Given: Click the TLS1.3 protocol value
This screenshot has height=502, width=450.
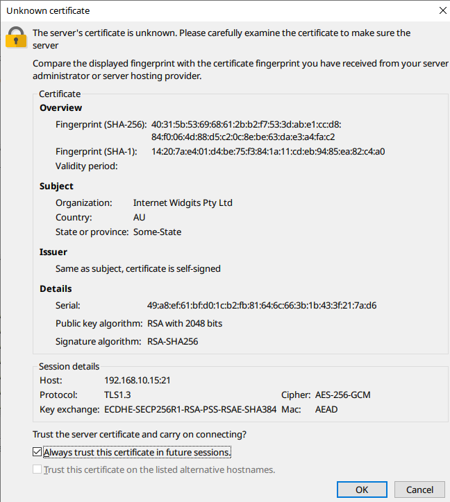Looking at the screenshot, I should click(117, 395).
